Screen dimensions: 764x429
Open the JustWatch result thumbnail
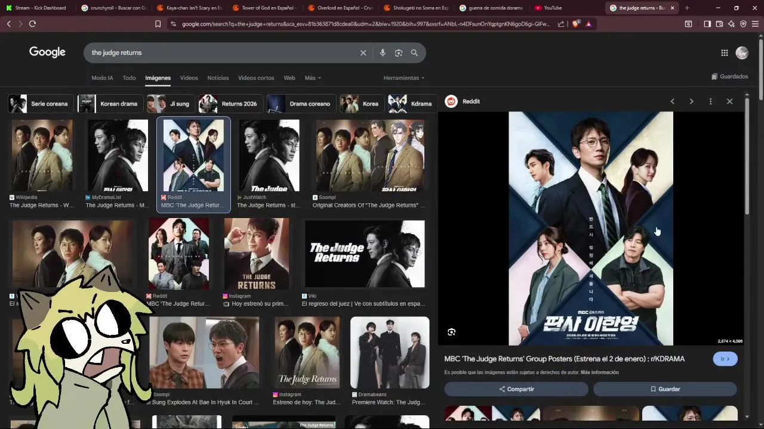point(269,156)
